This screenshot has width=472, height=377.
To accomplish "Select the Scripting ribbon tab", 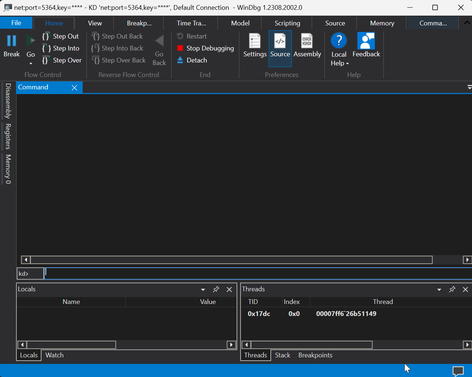I will click(287, 23).
